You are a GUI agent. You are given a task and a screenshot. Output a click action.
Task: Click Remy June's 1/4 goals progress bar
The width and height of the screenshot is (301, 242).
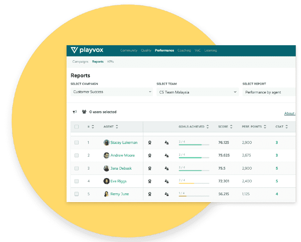click(x=194, y=196)
